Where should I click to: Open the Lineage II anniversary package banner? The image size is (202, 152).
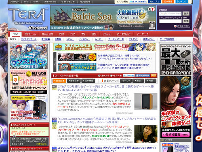[x=77, y=57]
